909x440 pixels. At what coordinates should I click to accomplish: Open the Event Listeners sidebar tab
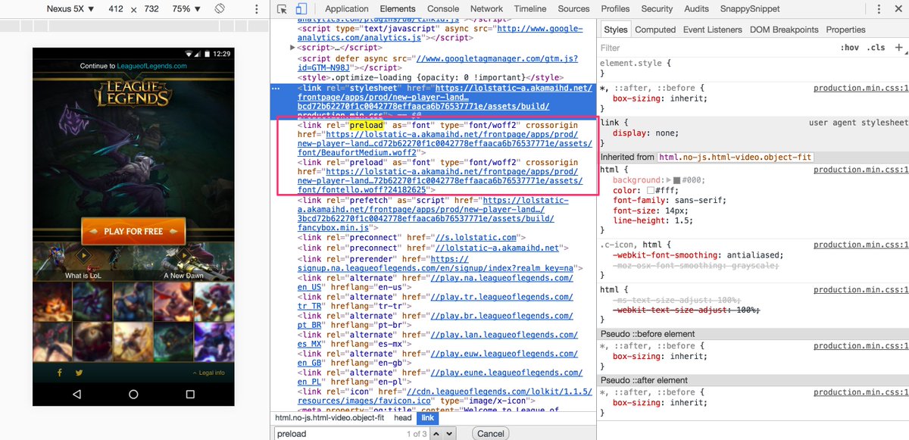point(713,30)
